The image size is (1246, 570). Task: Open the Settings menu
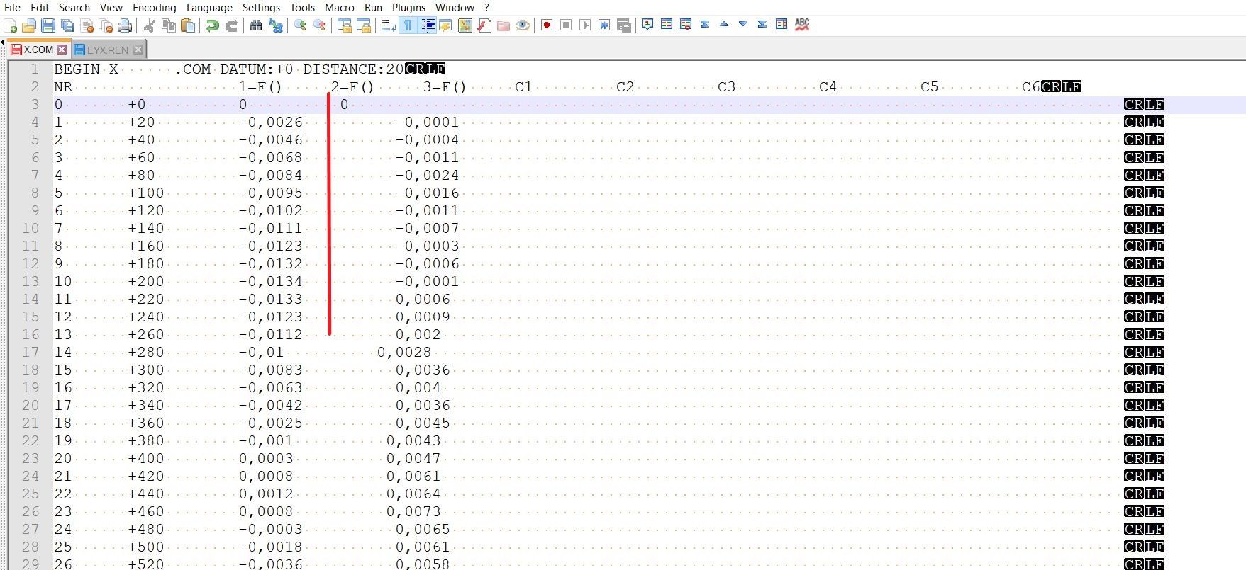point(262,7)
